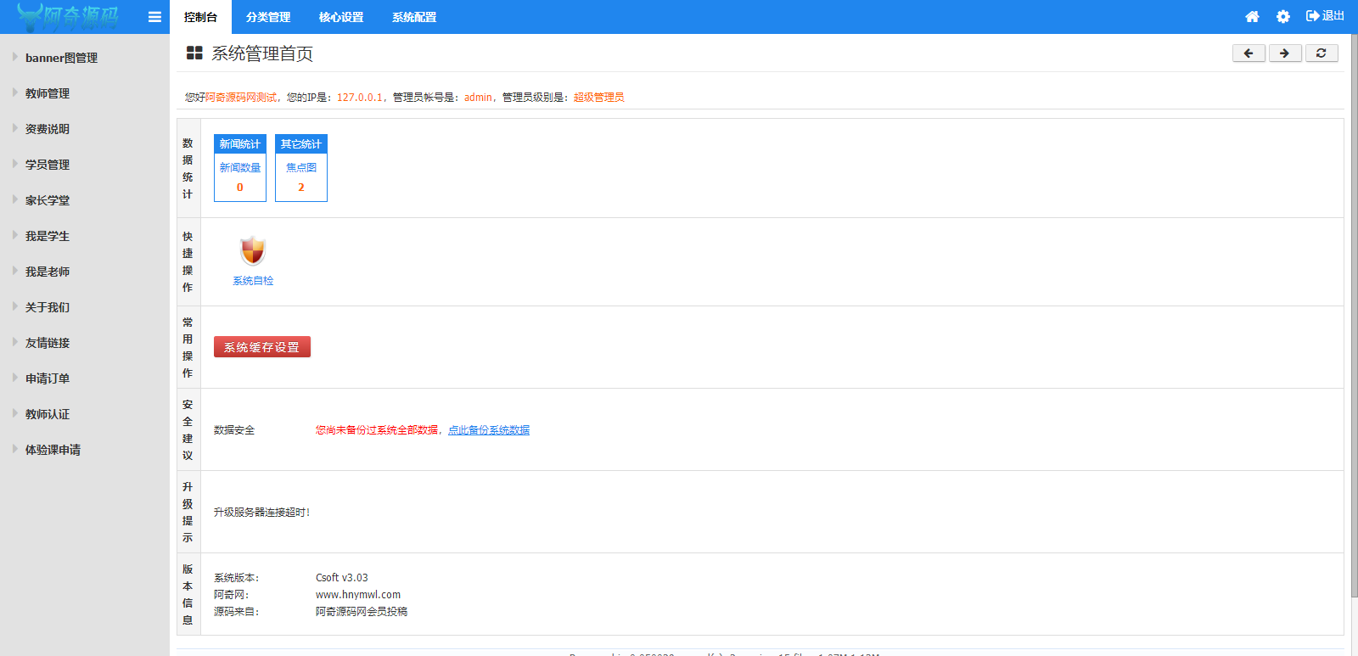Open the 核心设置 menu
The width and height of the screenshot is (1358, 656).
pos(341,17)
